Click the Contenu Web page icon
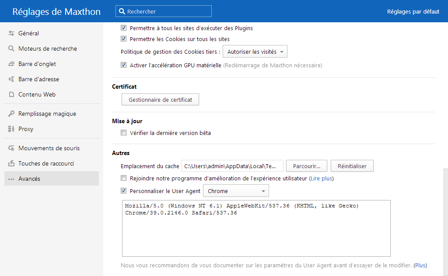This screenshot has width=448, height=276. (x=11, y=94)
